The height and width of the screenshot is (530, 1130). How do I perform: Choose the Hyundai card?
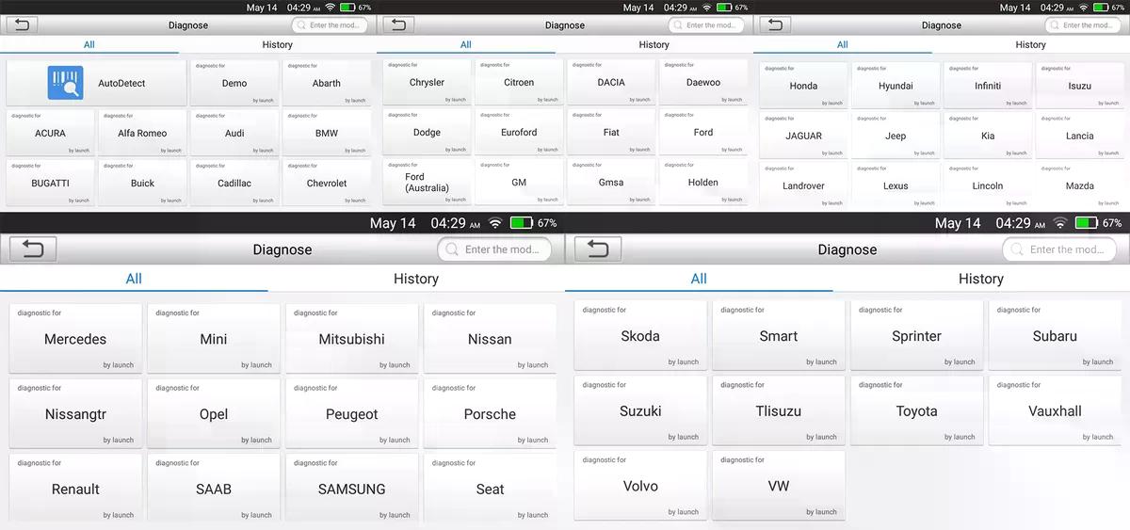(x=896, y=85)
